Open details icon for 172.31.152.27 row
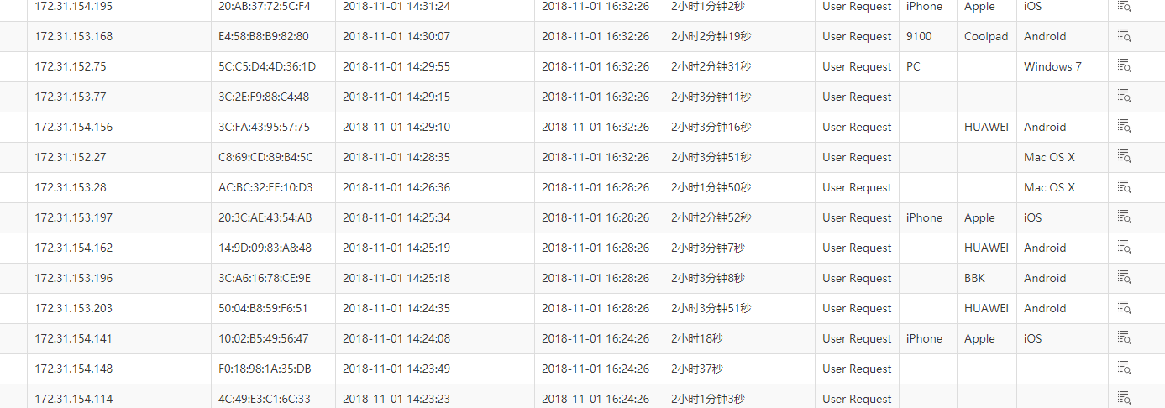 1124,156
